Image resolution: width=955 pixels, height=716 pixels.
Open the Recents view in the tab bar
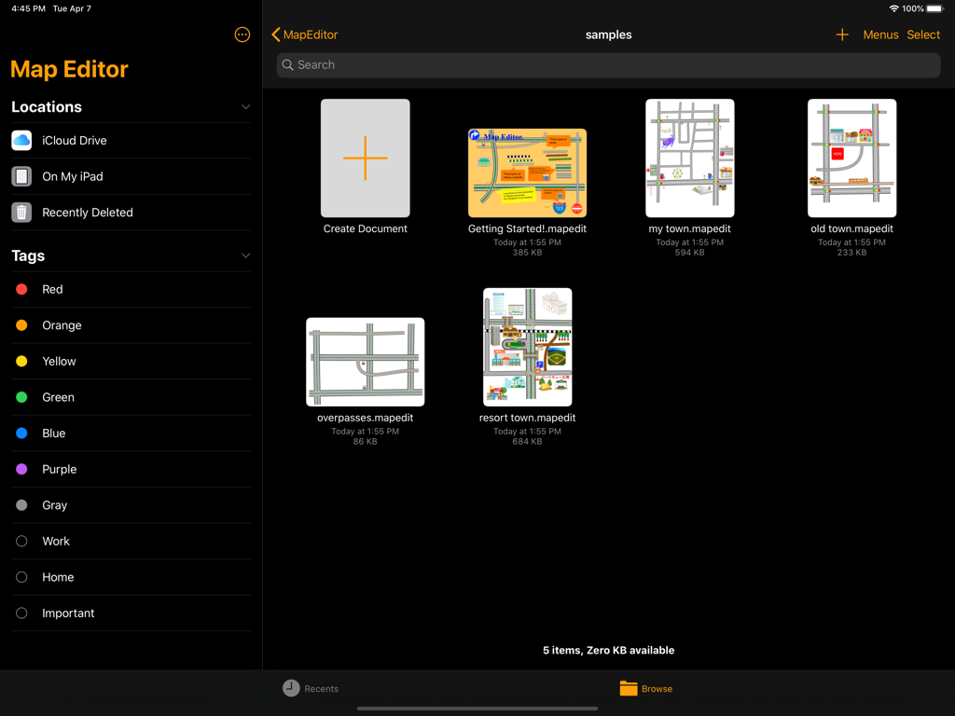tap(311, 688)
